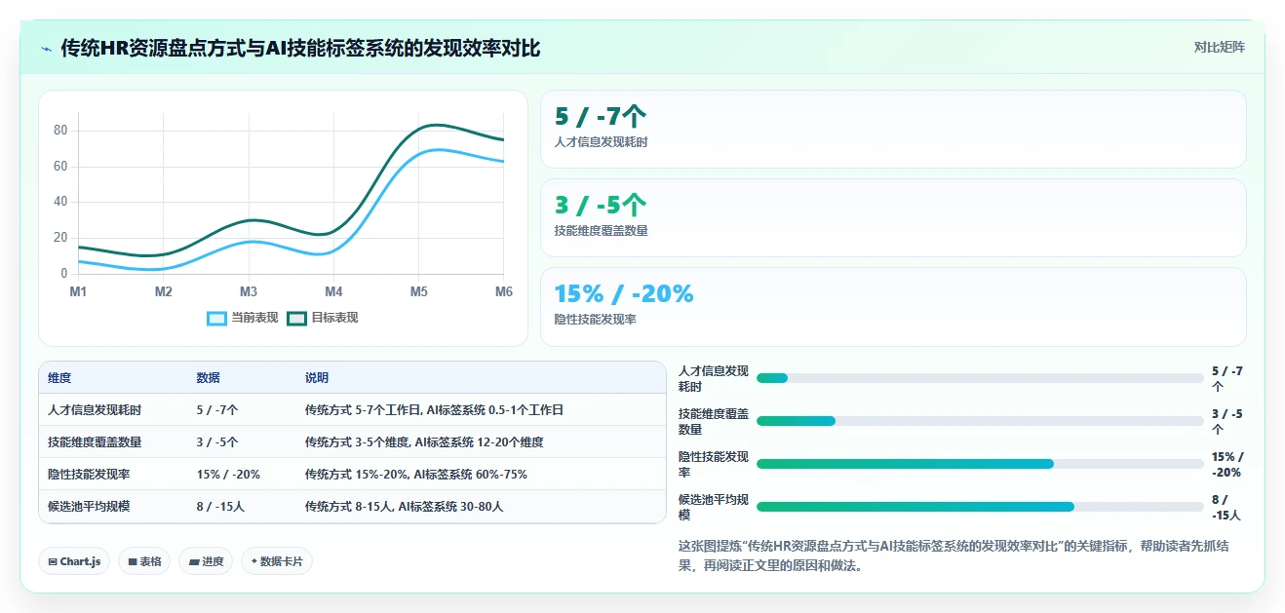Click the 技能维度覆盖数量 progress bar
Viewport: 1285px width, 613px height.
(980, 421)
